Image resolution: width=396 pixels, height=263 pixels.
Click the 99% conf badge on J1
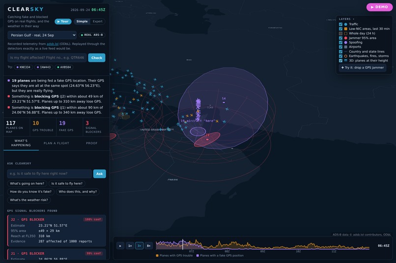point(94,253)
